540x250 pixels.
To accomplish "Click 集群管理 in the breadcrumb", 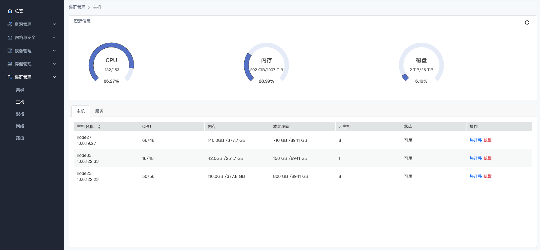I will [77, 7].
